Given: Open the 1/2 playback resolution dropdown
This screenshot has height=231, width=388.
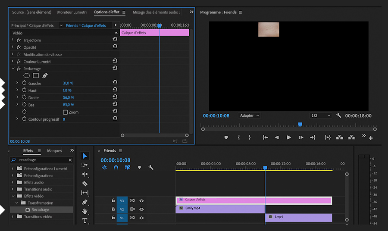Looking at the screenshot, I should [320, 115].
